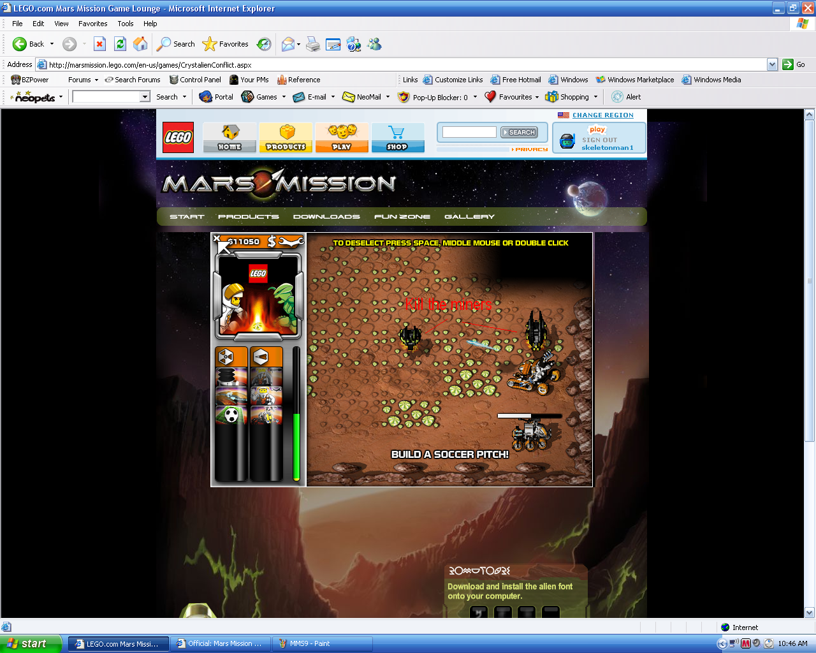Click the Go arrow button
Screen dimensions: 816x653
click(x=788, y=64)
